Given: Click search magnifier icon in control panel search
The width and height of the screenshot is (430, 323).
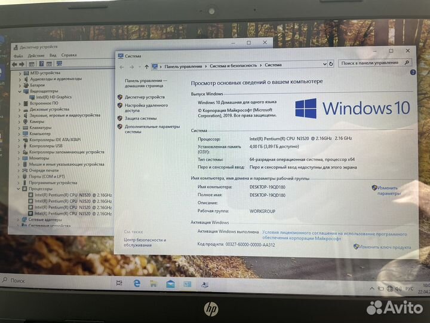Looking at the screenshot, I should pos(407,63).
